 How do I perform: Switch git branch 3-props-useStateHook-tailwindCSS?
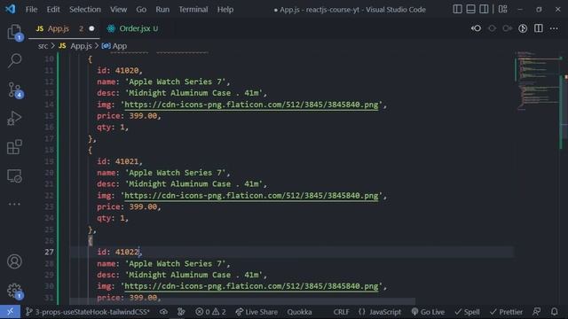88,312
